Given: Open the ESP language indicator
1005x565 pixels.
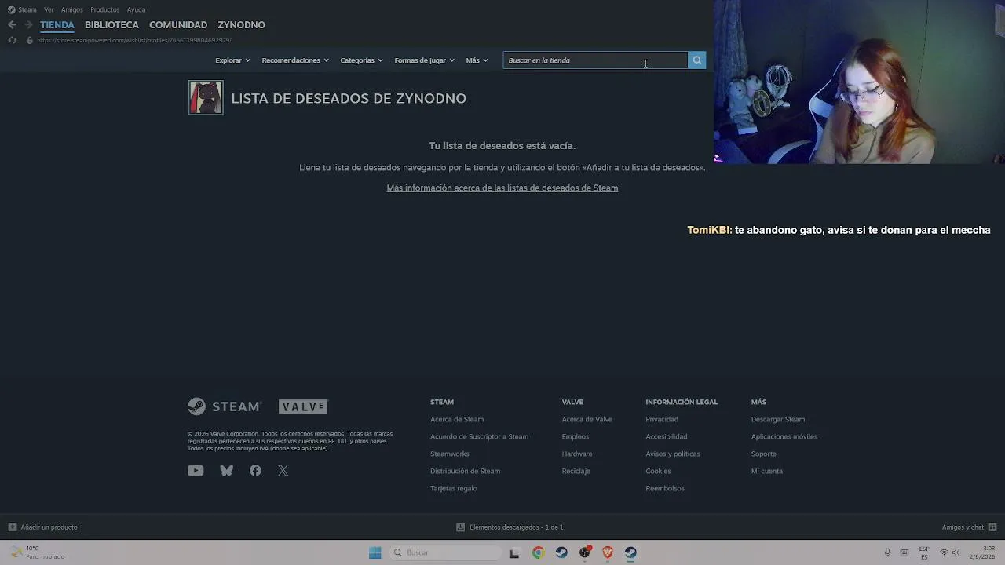Looking at the screenshot, I should 924,552.
